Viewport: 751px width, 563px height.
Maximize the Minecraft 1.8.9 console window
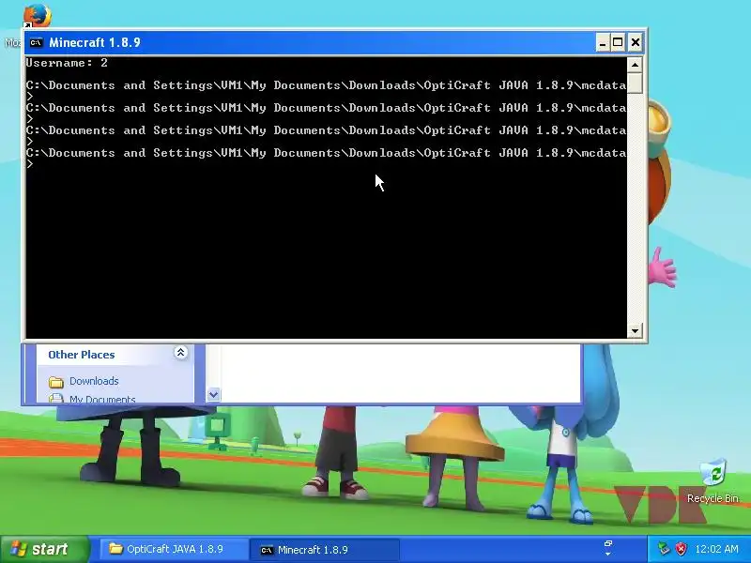618,42
